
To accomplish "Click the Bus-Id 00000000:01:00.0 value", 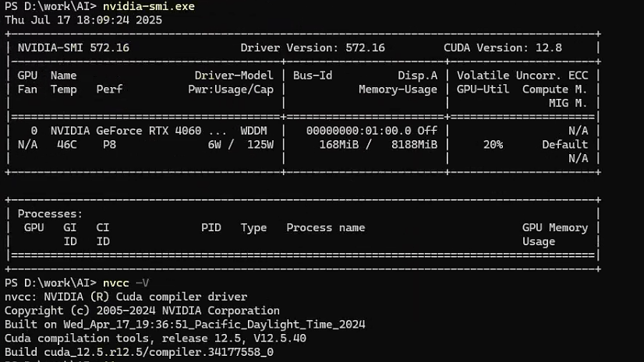I will coord(362,131).
